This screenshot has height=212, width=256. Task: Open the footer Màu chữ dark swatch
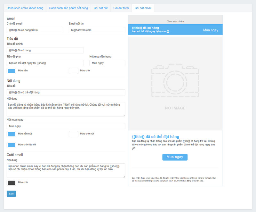[12, 183]
